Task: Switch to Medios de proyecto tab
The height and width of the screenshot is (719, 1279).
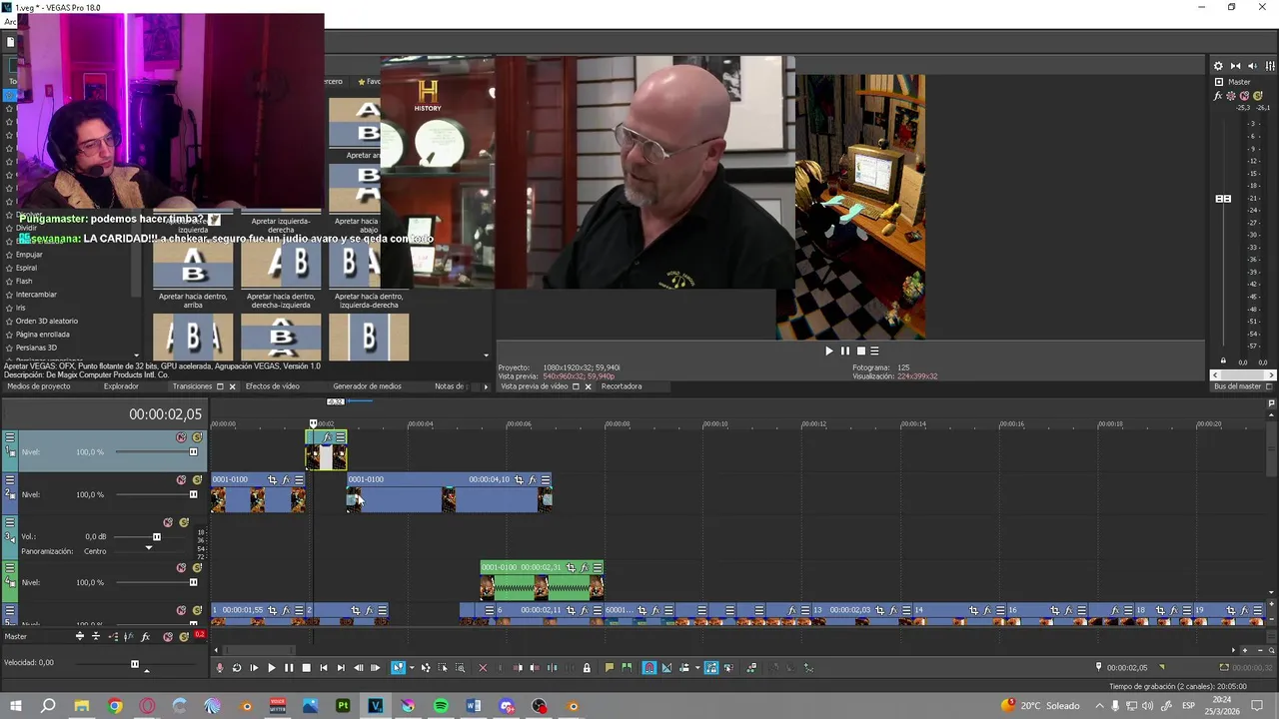Action: (x=39, y=386)
